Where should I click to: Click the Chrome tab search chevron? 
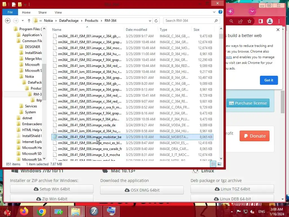coord(252,11)
